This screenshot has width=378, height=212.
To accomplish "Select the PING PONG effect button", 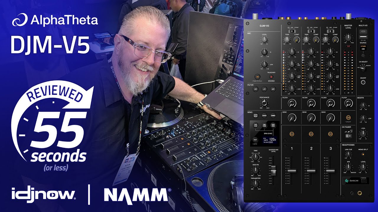I will pyautogui.click(x=265, y=125).
